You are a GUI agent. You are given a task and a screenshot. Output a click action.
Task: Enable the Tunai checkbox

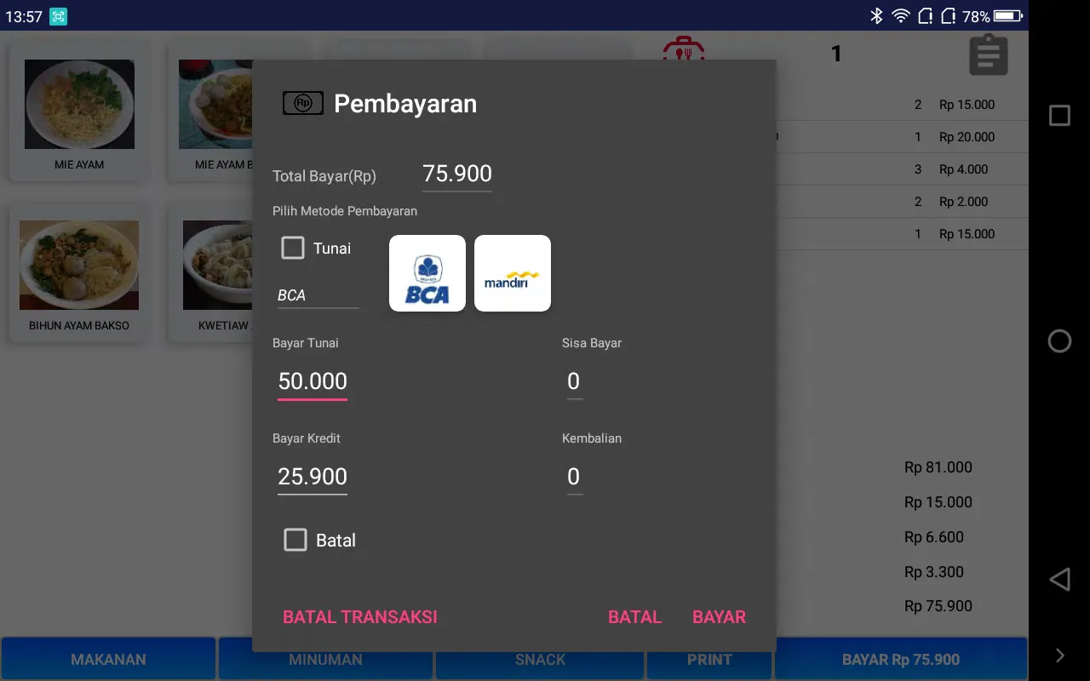coord(293,248)
